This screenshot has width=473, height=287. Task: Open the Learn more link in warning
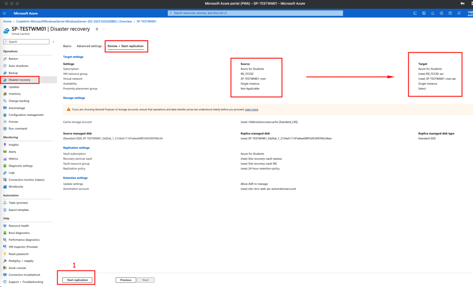click(x=251, y=109)
